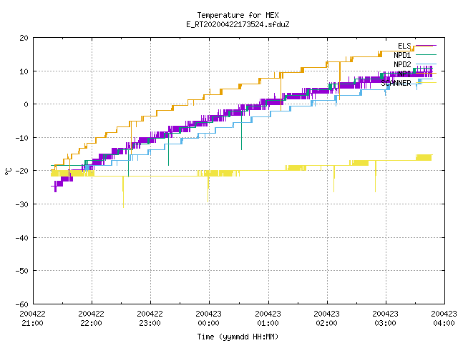
Task: Click the y-axis label -50
Action: [x=22, y=271]
